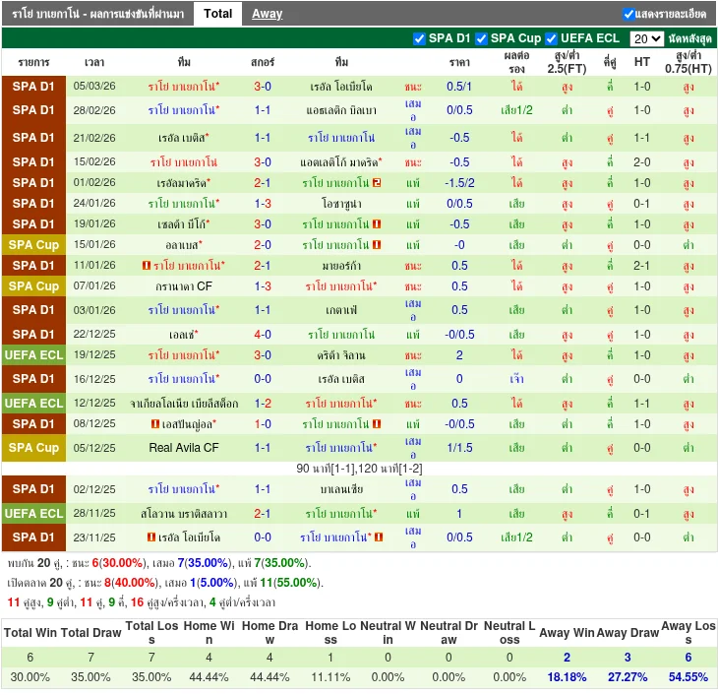Screen dimensions: 718x695
Task: Click red card icon in 01/02/26 row
Action: [377, 183]
